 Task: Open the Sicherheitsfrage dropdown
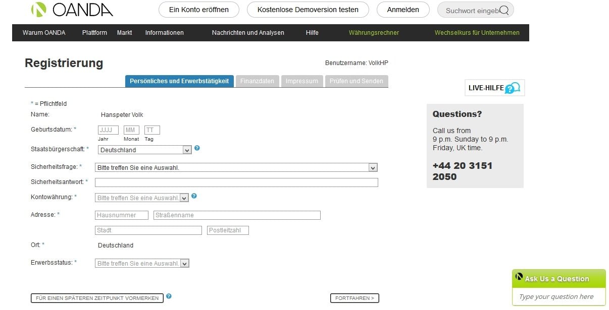pos(236,167)
